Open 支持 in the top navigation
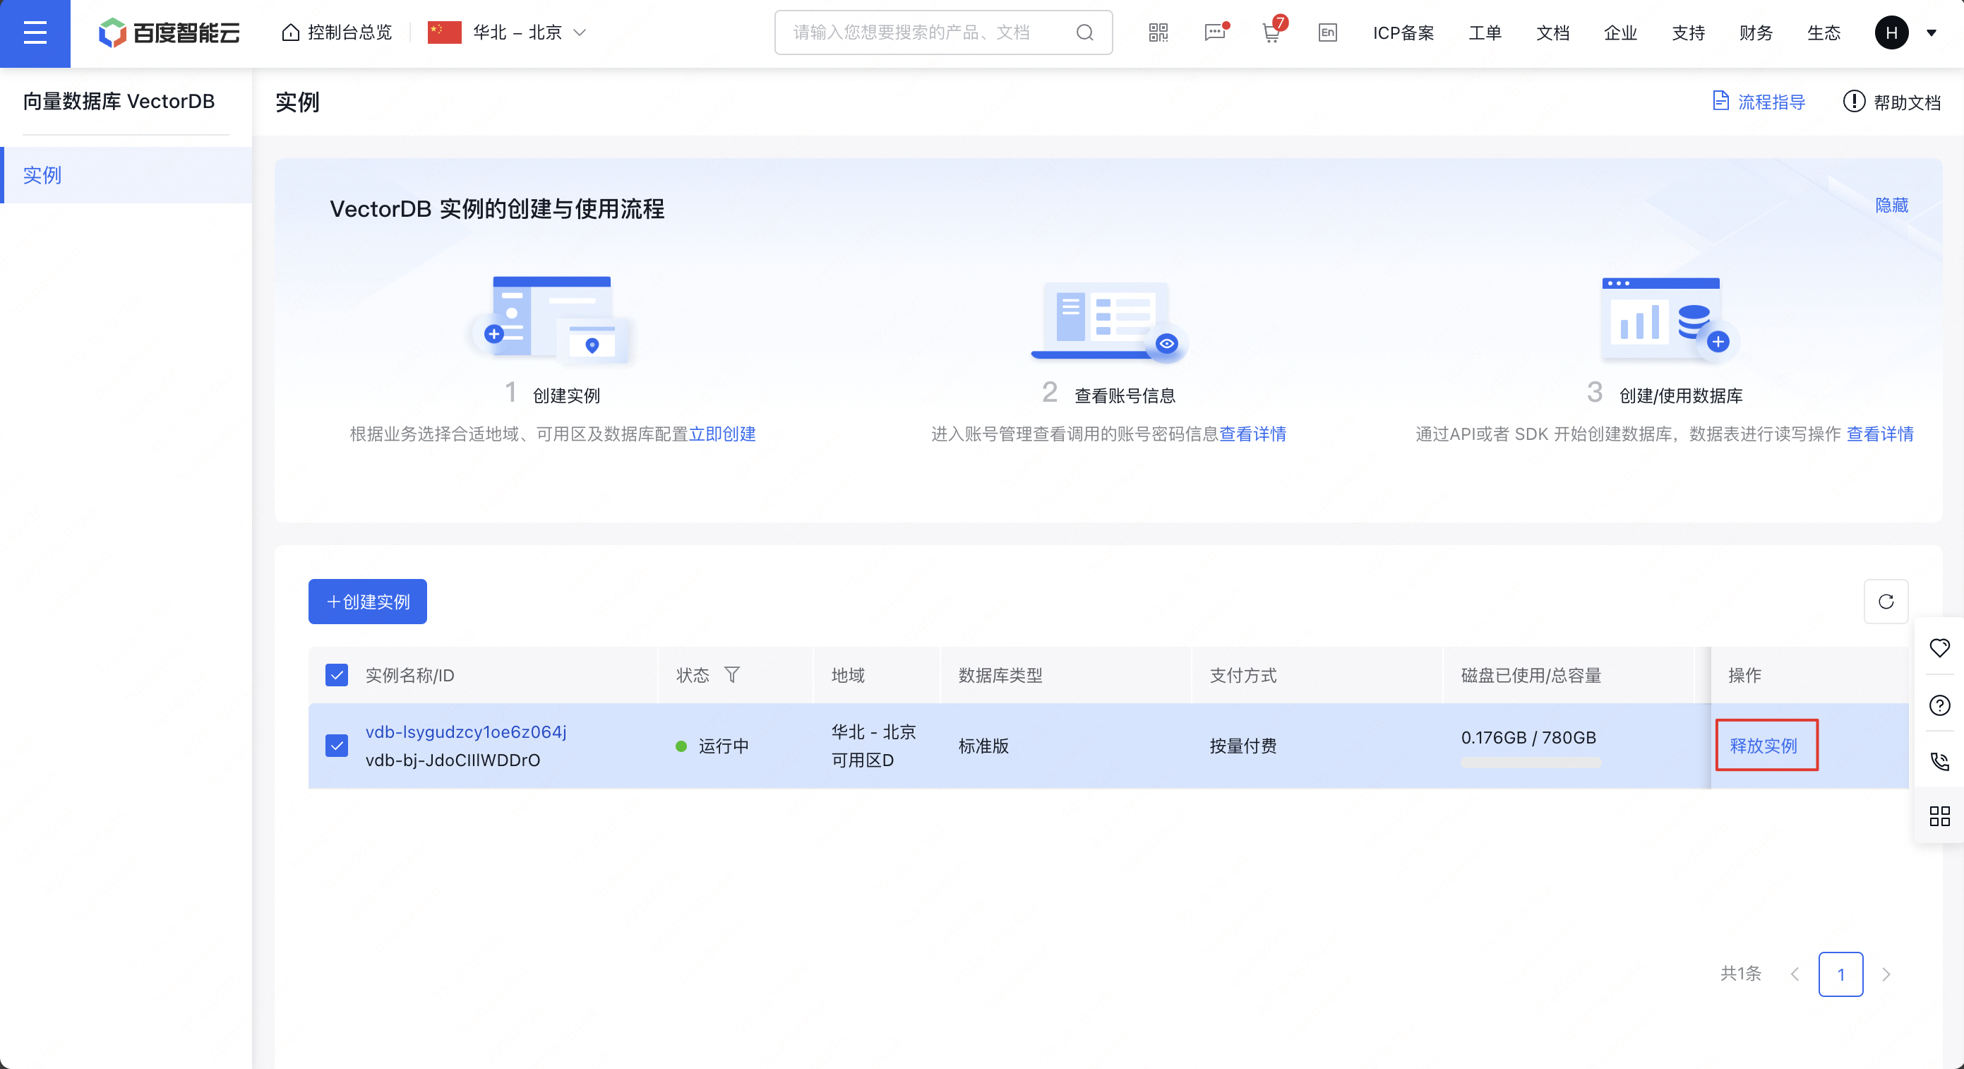This screenshot has width=1964, height=1069. tap(1688, 32)
